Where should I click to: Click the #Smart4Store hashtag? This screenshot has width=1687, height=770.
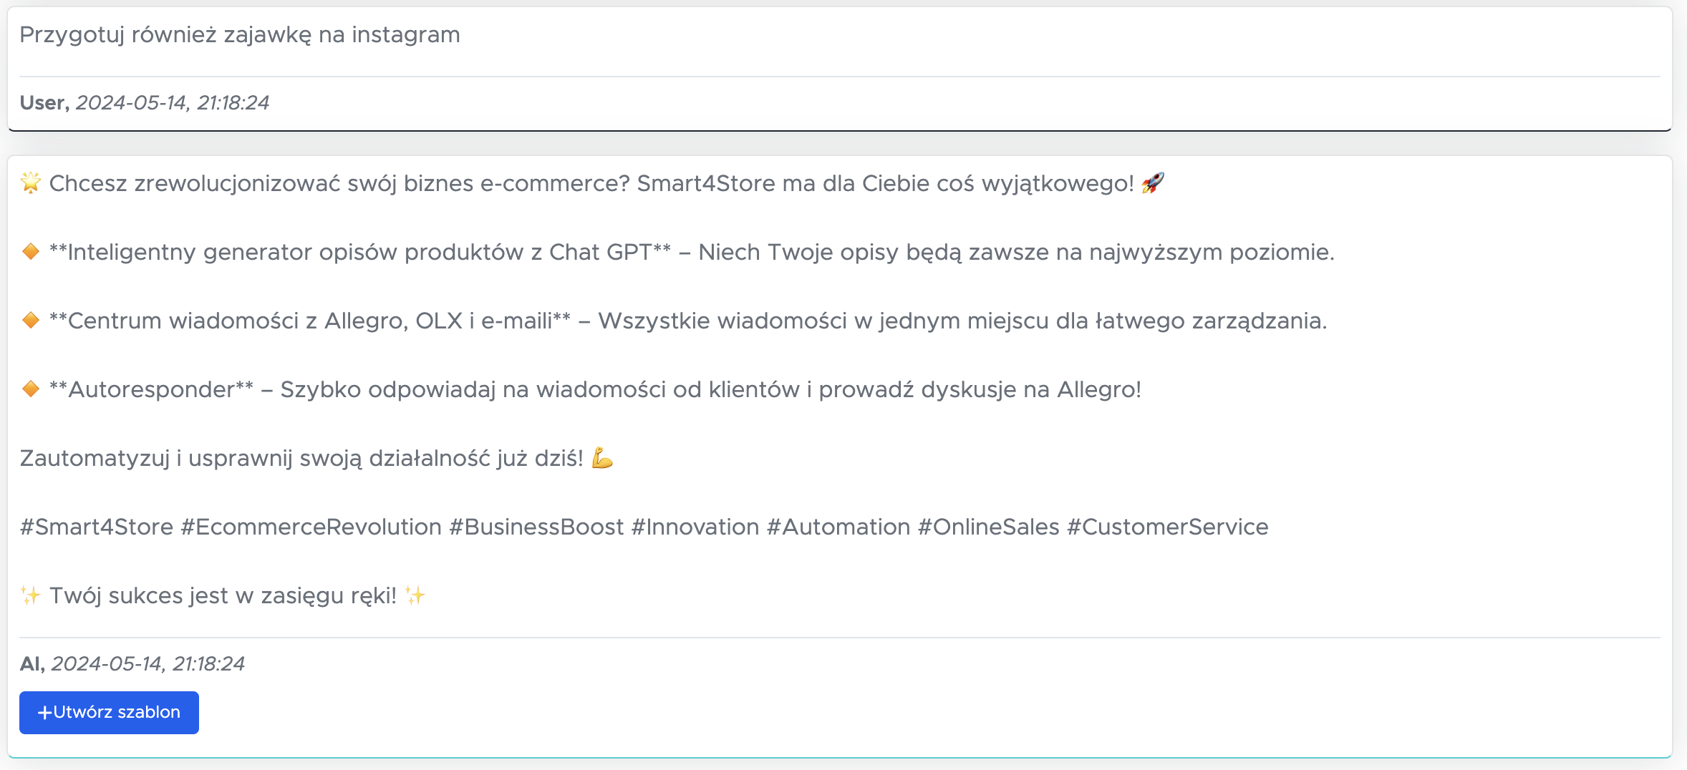click(x=97, y=527)
